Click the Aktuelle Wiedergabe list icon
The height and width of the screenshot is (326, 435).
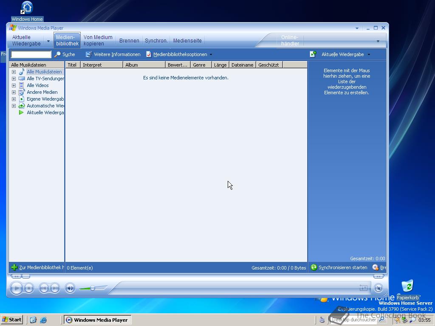[313, 54]
